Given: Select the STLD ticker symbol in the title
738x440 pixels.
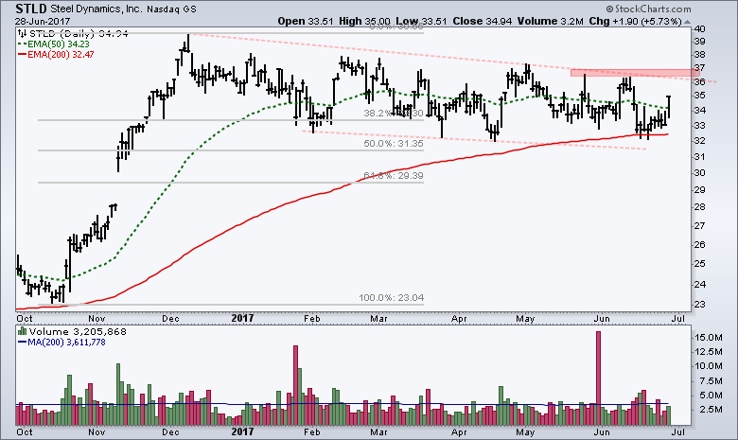Looking at the screenshot, I should [30, 9].
